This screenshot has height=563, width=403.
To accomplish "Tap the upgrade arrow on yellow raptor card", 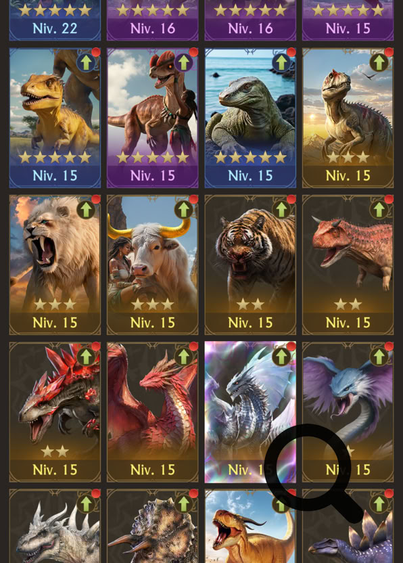I will click(x=86, y=63).
